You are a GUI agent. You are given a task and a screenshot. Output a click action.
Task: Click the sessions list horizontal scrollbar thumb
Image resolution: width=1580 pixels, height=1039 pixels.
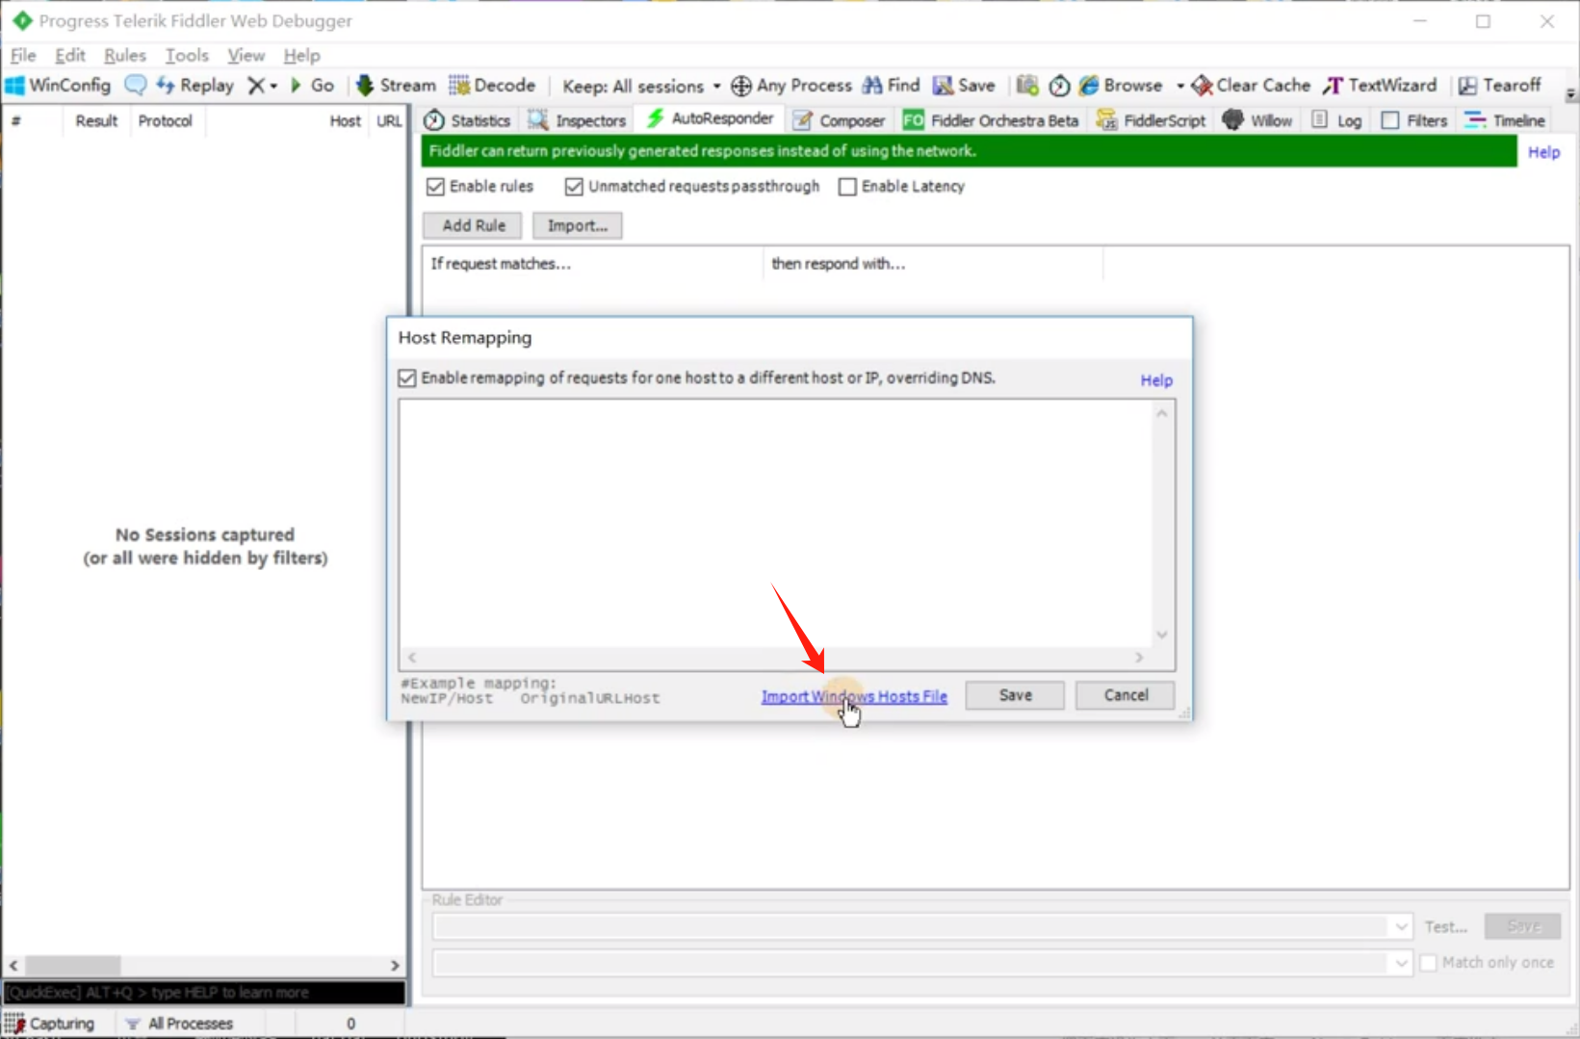73,965
